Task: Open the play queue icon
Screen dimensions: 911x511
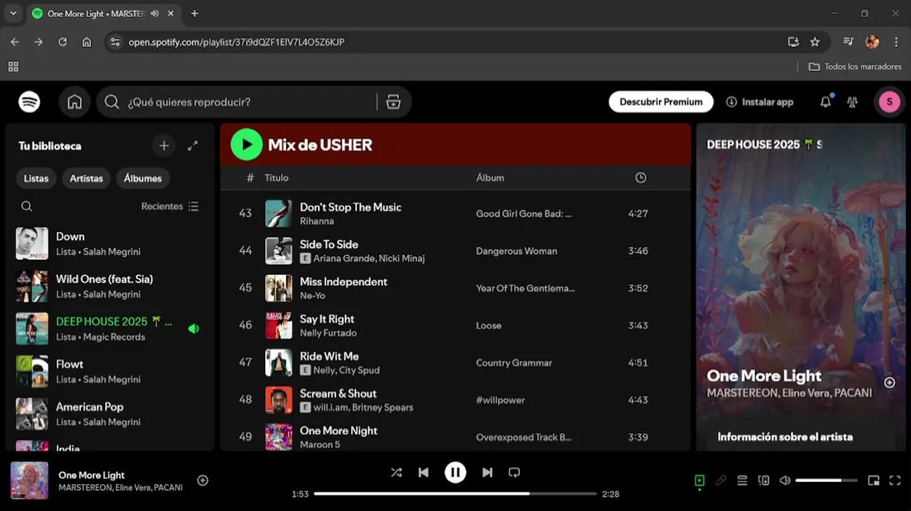Action: point(742,480)
